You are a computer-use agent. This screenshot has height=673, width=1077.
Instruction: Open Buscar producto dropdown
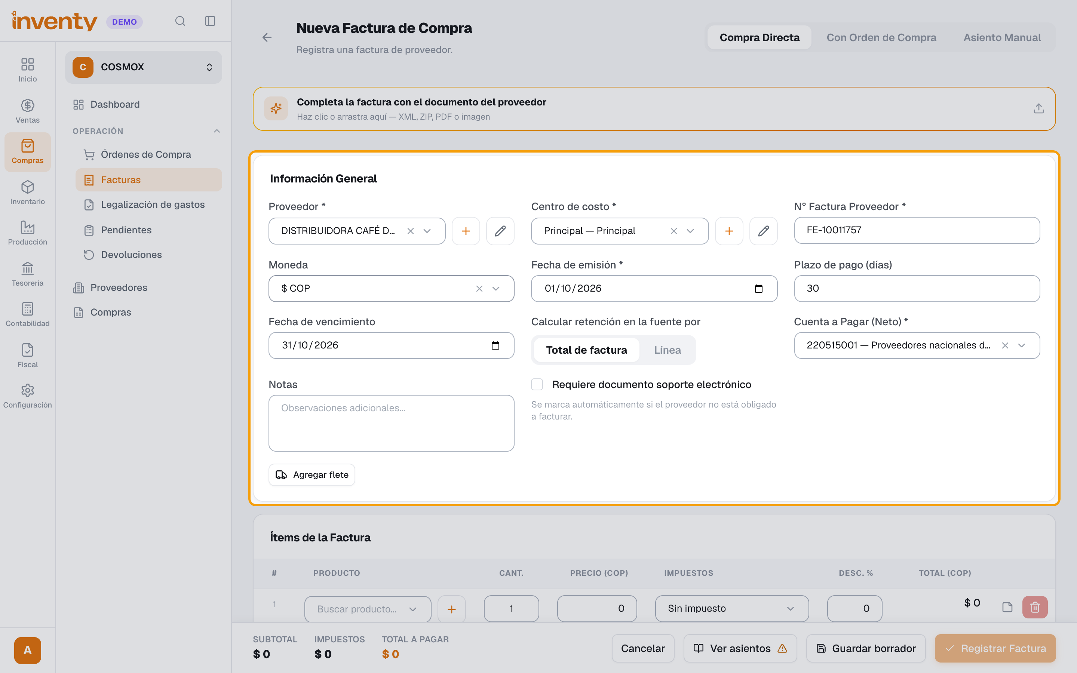[x=368, y=609]
